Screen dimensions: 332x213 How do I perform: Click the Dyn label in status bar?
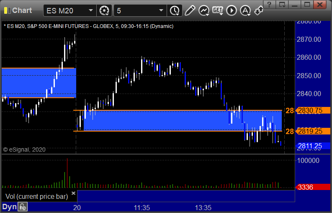(x=10, y=207)
